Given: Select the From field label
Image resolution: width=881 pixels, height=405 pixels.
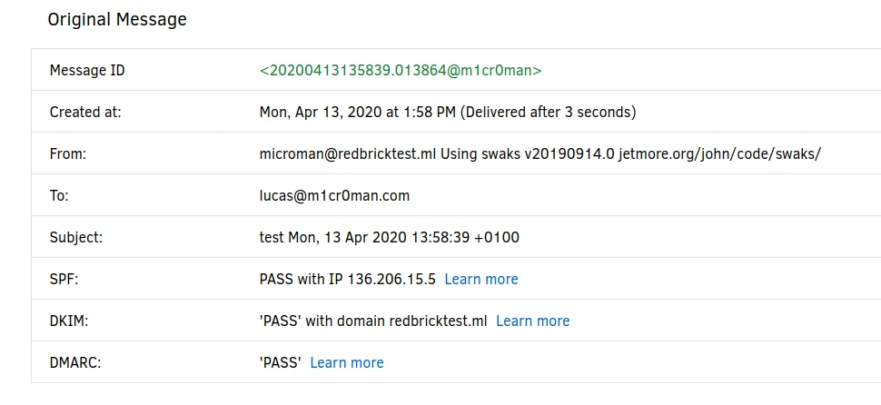Looking at the screenshot, I should 68,153.
